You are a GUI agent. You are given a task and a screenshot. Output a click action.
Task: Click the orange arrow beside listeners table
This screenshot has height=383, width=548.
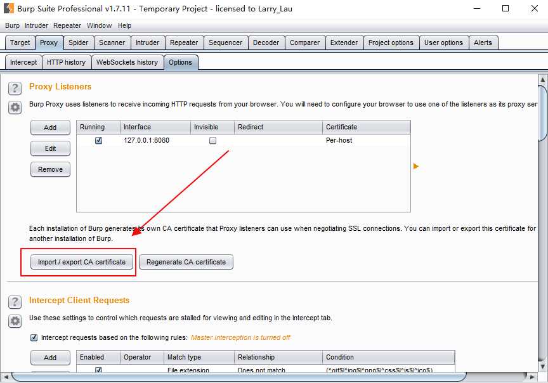click(415, 166)
